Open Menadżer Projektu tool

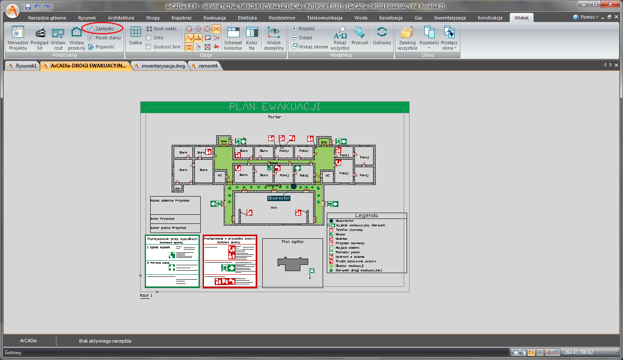[x=18, y=38]
